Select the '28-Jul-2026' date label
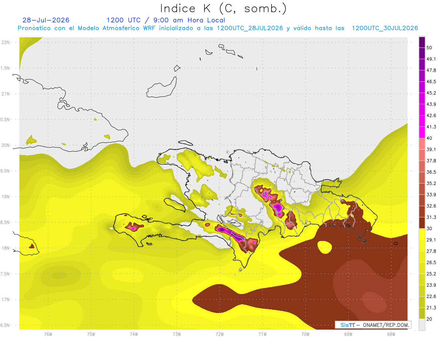Image resolution: width=439 pixels, height=339 pixels. point(46,20)
